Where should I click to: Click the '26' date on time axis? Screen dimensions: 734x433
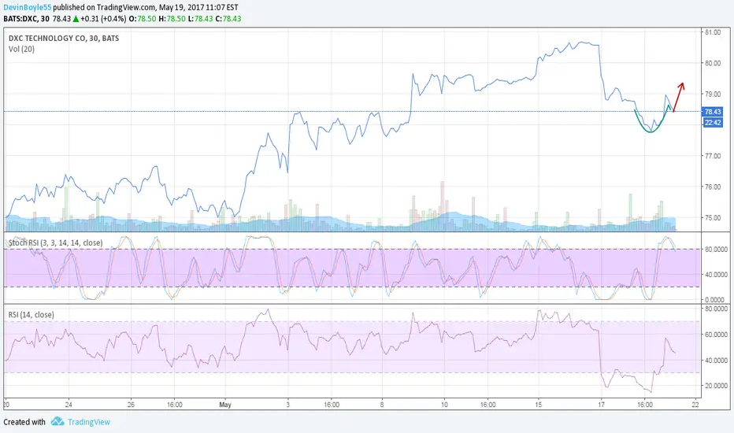131,405
